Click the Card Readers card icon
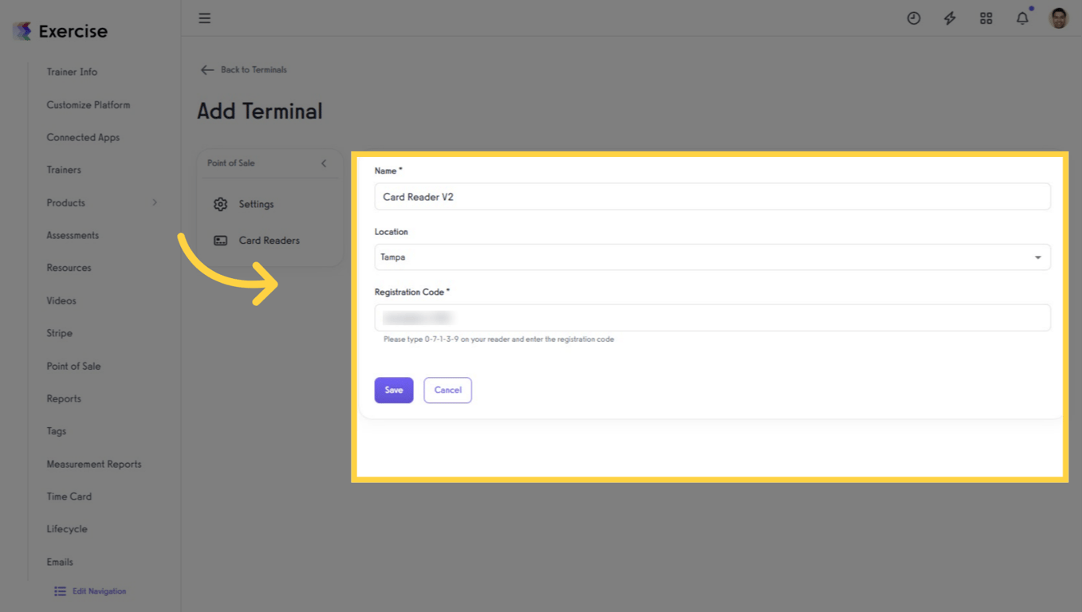1082x612 pixels. pos(221,240)
